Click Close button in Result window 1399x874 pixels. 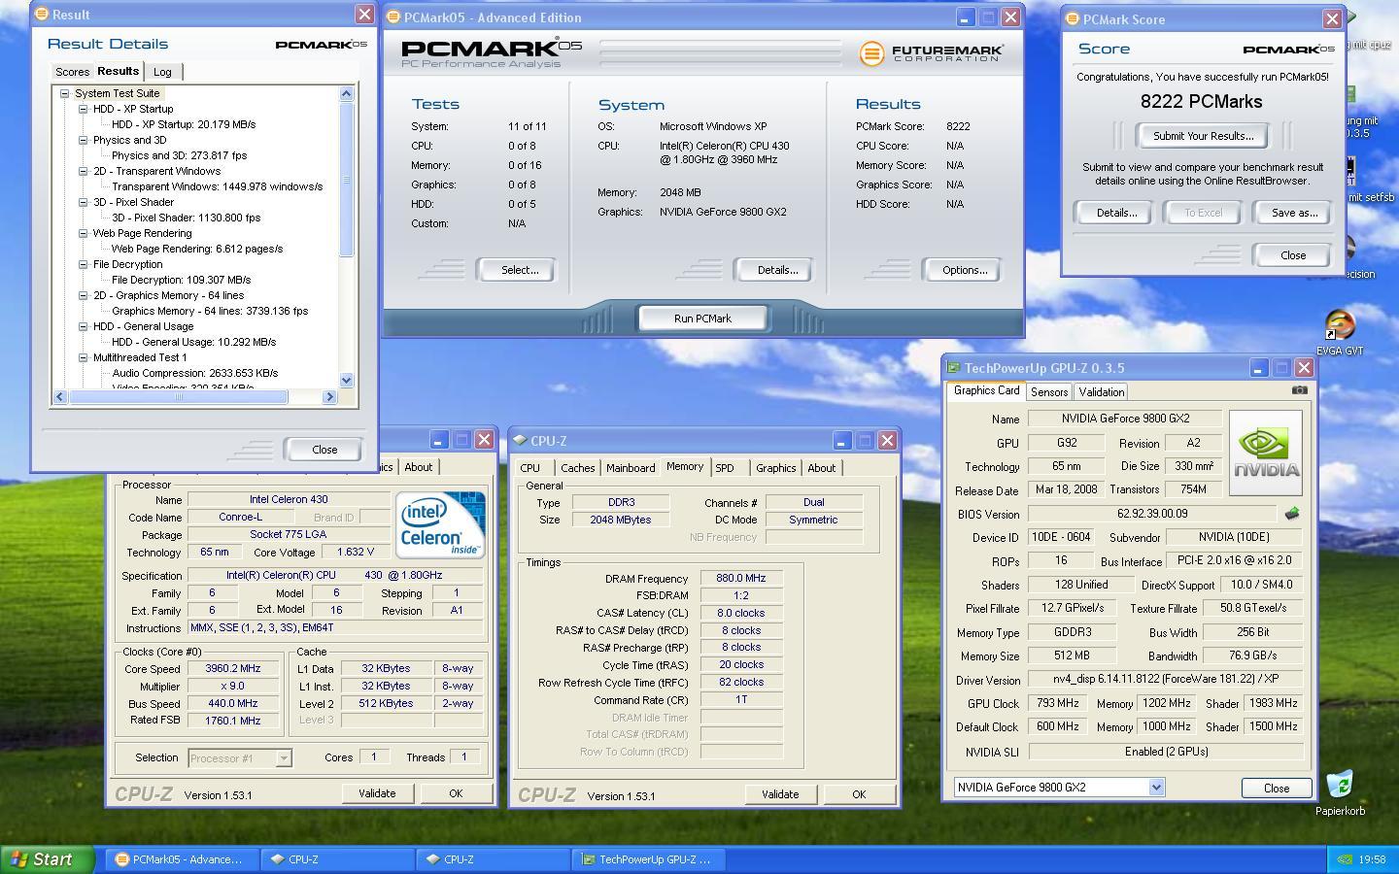[324, 450]
